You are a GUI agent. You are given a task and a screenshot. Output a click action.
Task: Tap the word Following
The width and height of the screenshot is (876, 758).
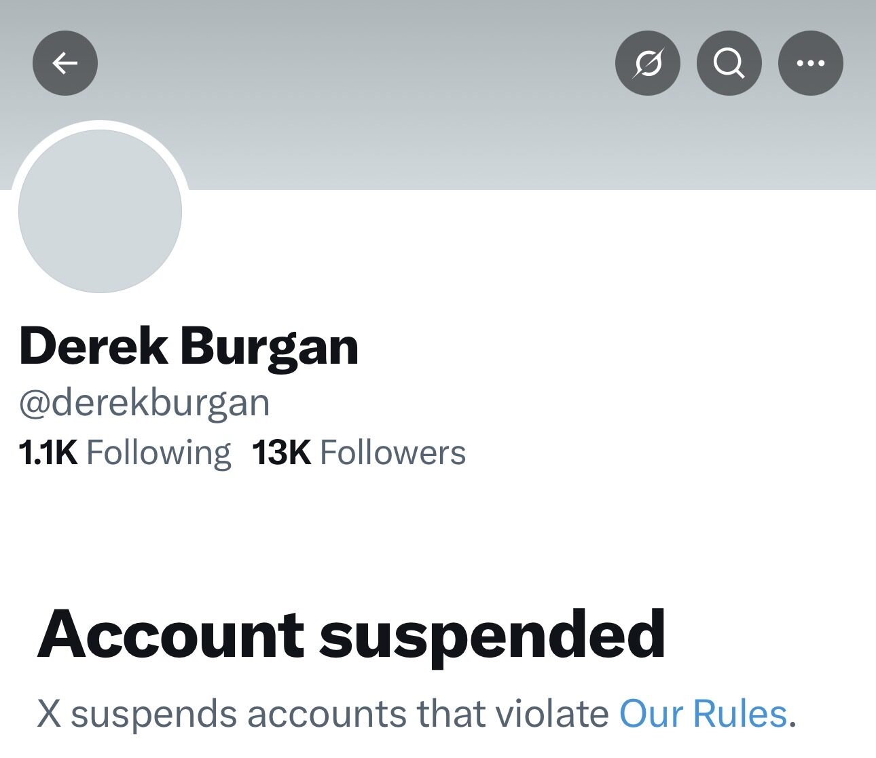(x=158, y=453)
